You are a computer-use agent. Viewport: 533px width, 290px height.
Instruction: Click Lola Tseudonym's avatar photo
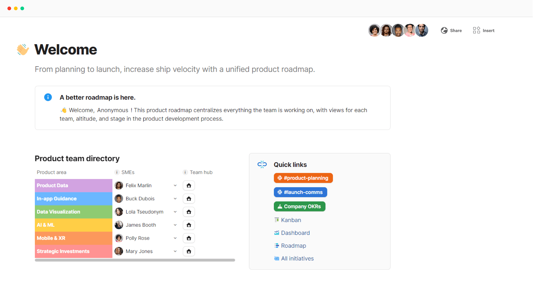119,212
